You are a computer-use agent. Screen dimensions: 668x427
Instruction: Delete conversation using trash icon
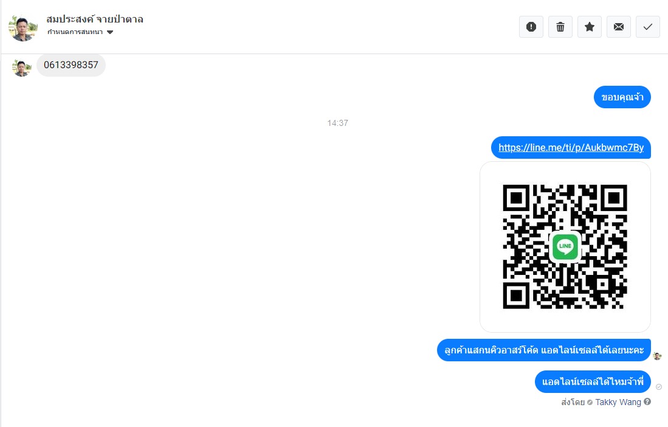tap(560, 27)
